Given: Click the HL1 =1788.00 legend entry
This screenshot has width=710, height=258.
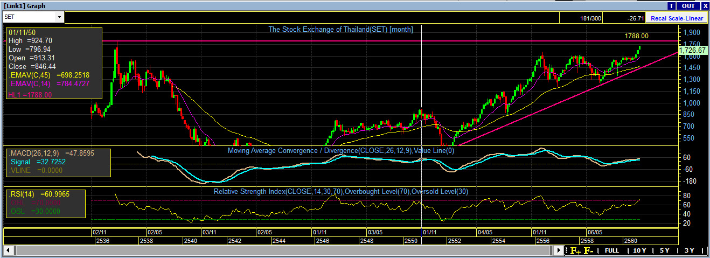Looking at the screenshot, I should [30, 95].
